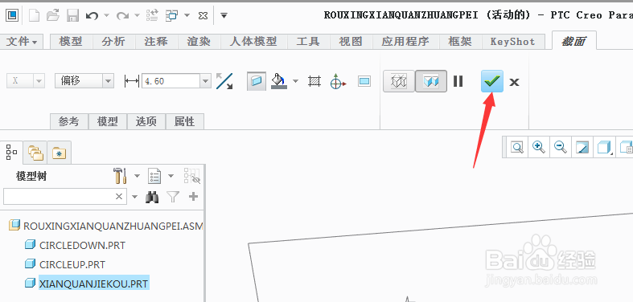This screenshot has width=633, height=302.
Task: Select the model tree navigator tab
Action: pos(11,153)
